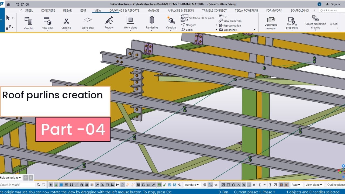
Task: Click the Representation button
Action: click(230, 26)
